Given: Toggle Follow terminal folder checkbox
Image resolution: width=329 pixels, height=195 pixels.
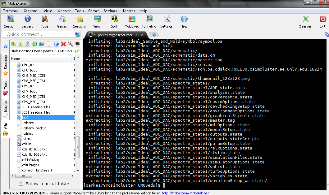Looking at the screenshot, I should (x=21, y=184).
